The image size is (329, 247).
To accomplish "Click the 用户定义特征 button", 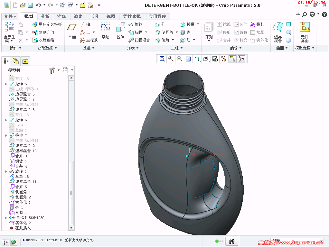I will 47,24.
